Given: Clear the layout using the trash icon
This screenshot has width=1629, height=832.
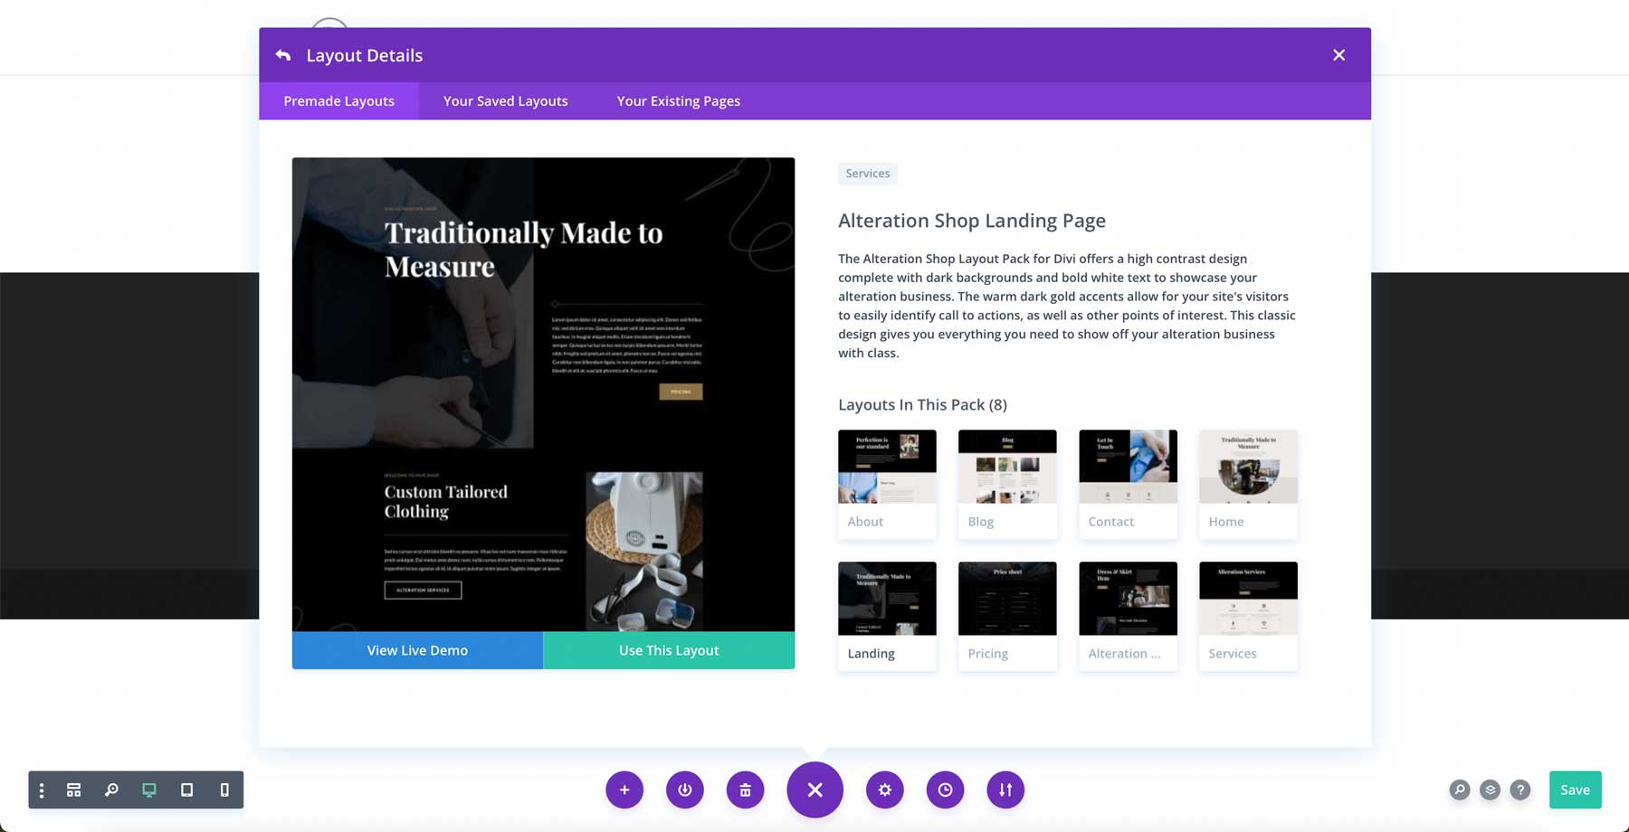Looking at the screenshot, I should pyautogui.click(x=745, y=789).
